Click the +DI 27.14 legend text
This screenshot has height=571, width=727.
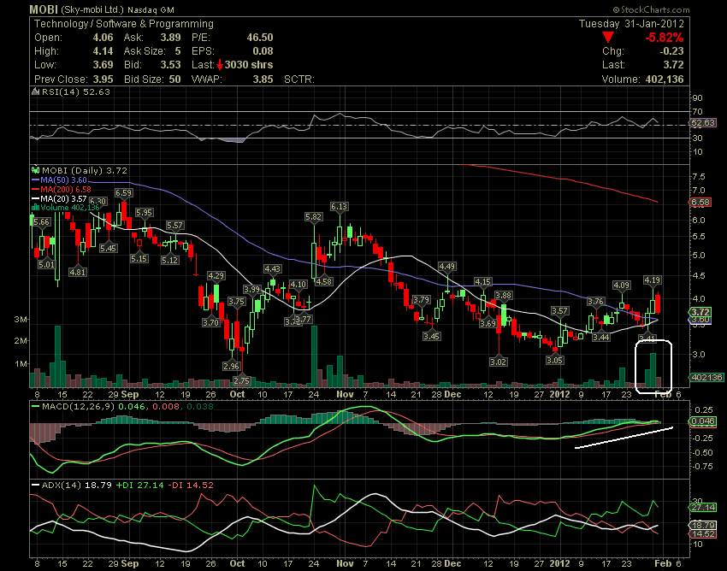tap(139, 486)
